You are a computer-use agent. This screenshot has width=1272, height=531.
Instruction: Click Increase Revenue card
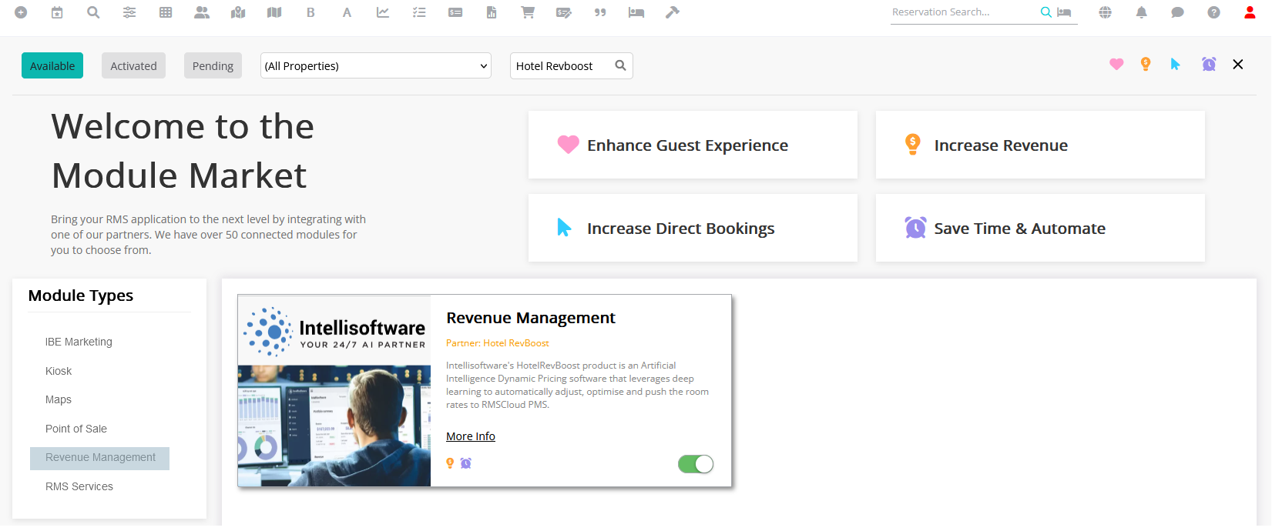pos(1040,145)
